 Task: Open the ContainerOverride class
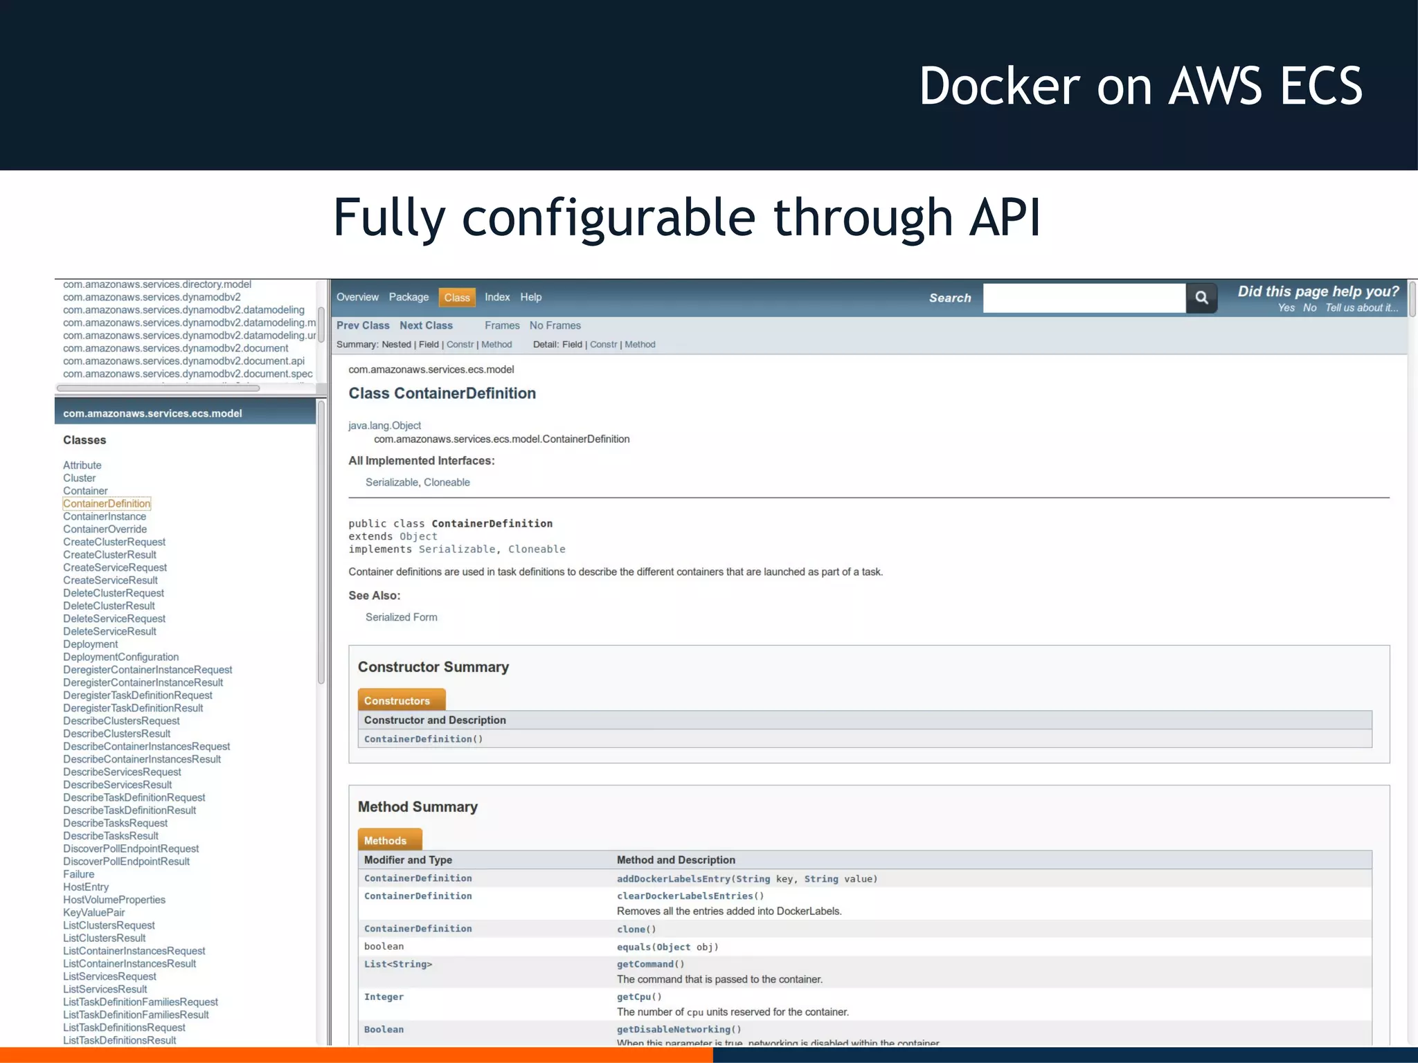[x=105, y=529]
